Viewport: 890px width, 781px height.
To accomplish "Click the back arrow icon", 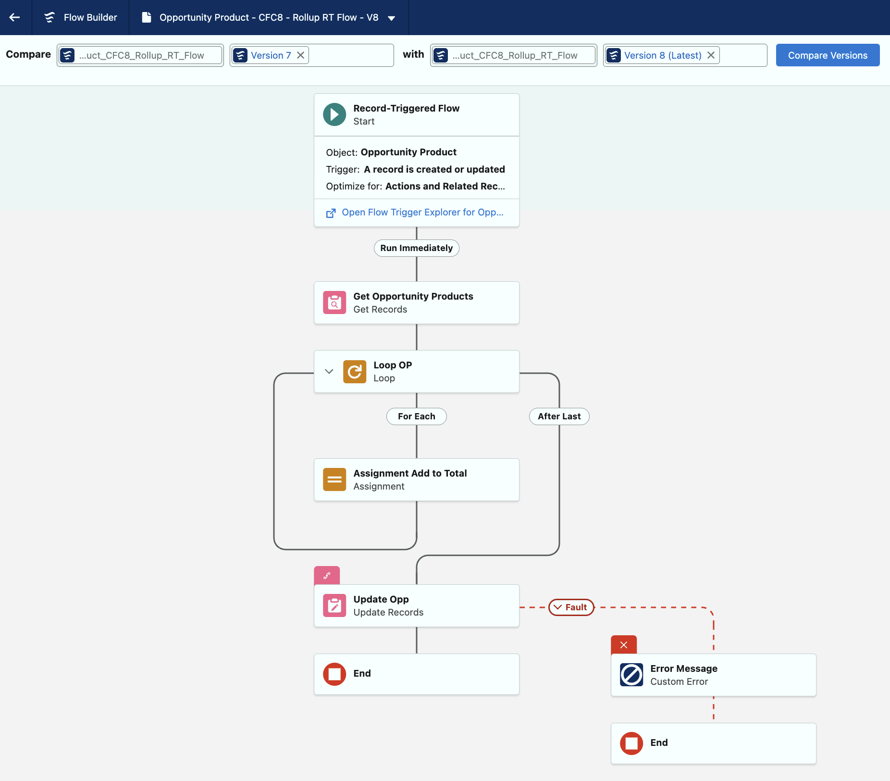I will (x=15, y=17).
